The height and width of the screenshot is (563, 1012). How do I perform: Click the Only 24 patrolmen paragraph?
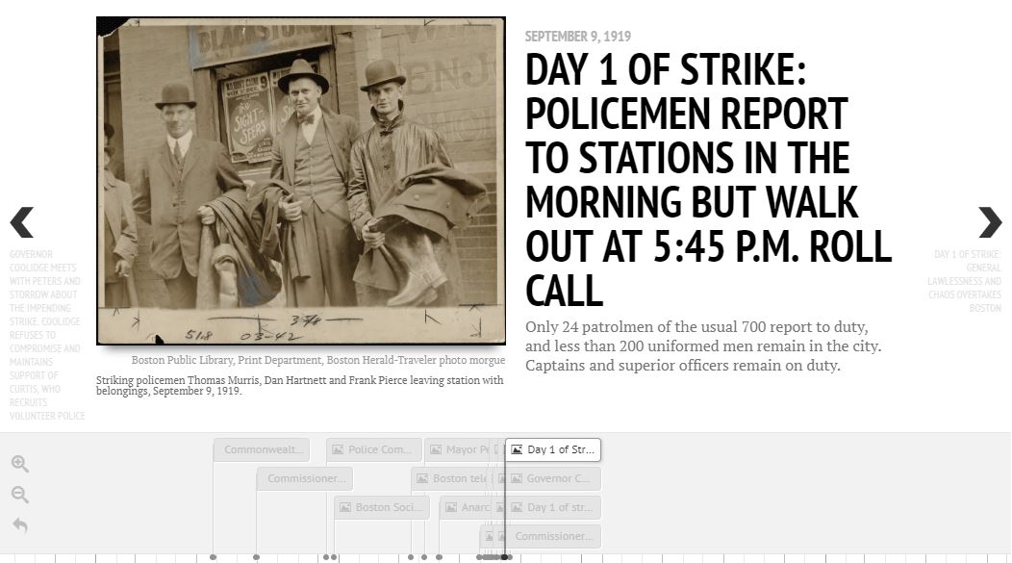coord(703,346)
